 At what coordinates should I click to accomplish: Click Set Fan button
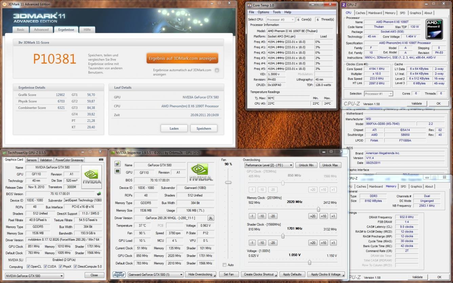(229, 275)
